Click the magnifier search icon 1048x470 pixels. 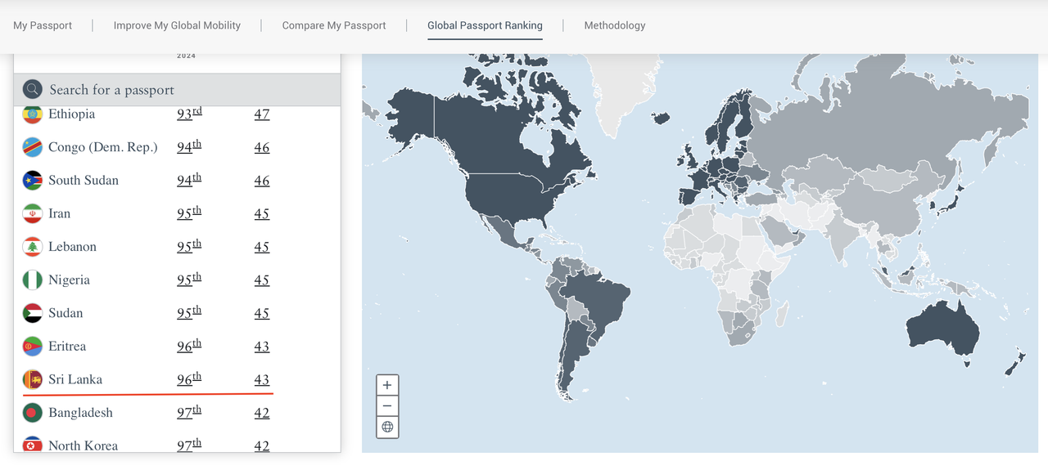(33, 89)
